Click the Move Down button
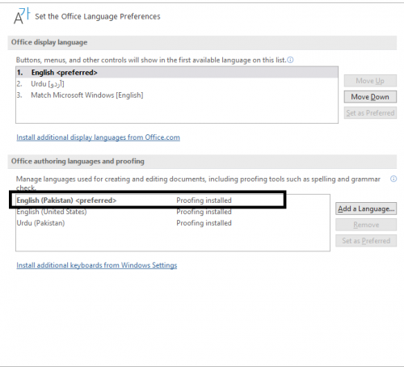The image size is (404, 367). pyautogui.click(x=370, y=97)
